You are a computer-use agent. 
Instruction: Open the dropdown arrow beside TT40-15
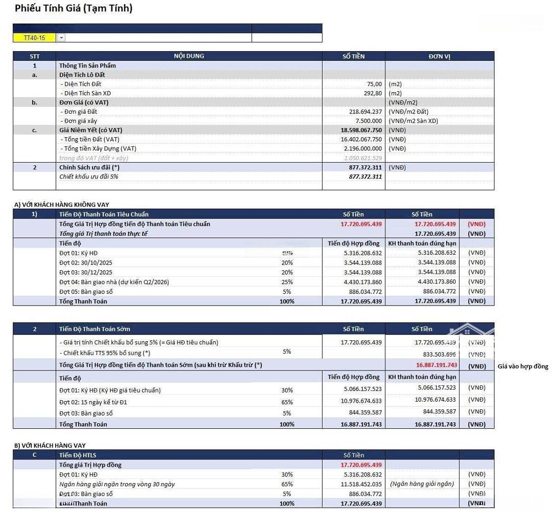pyautogui.click(x=61, y=38)
